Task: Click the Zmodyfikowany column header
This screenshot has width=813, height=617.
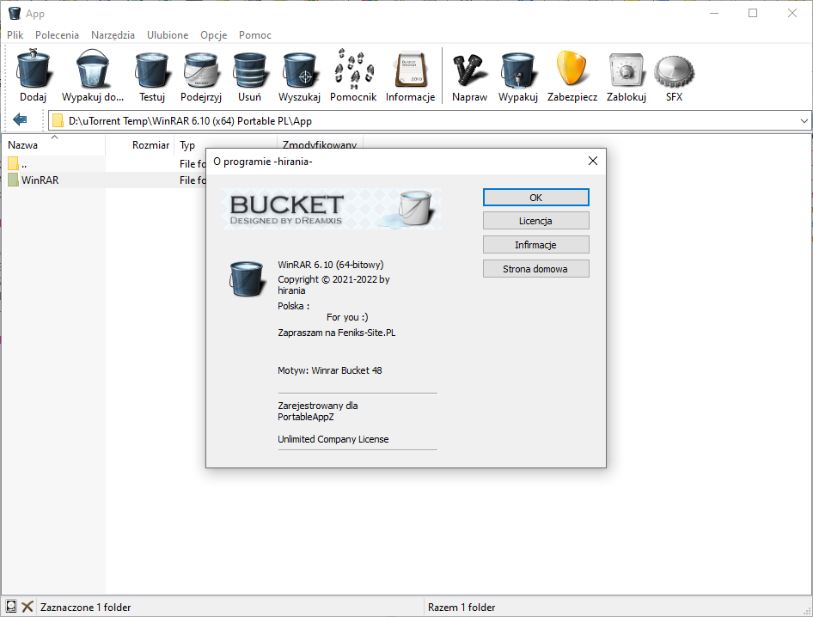Action: coord(320,143)
